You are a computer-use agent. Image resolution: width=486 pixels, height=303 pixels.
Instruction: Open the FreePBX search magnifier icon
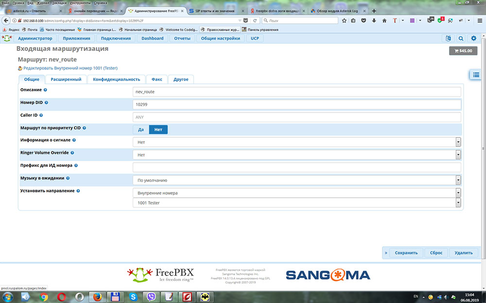tap(461, 38)
